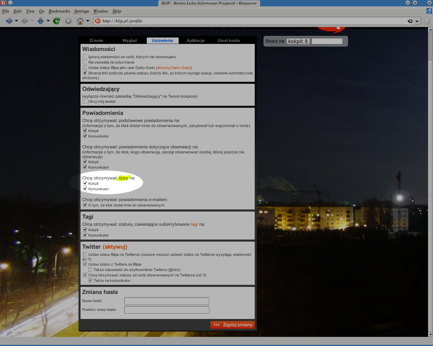Toggle Kokpit checkbox under tipsy
Image resolution: width=433 pixels, height=346 pixels.
(x=85, y=183)
